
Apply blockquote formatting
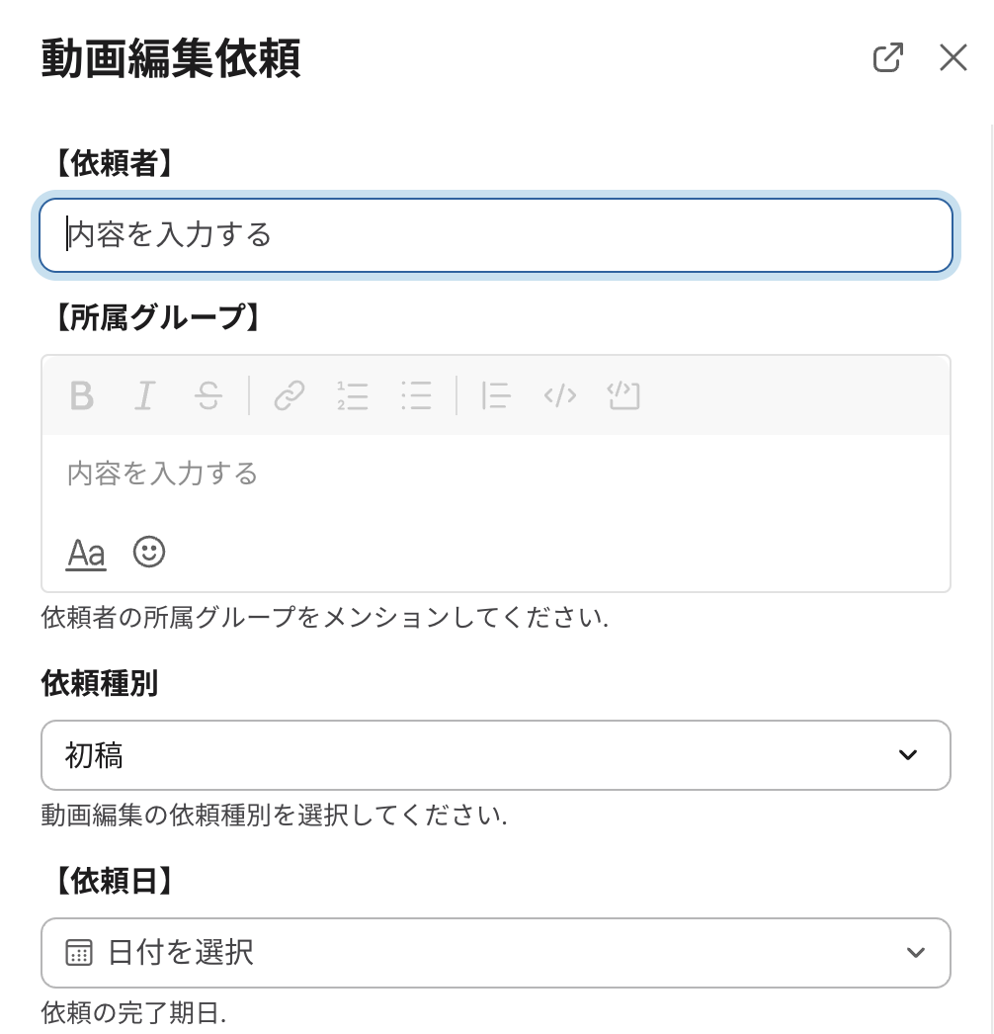[x=496, y=396]
